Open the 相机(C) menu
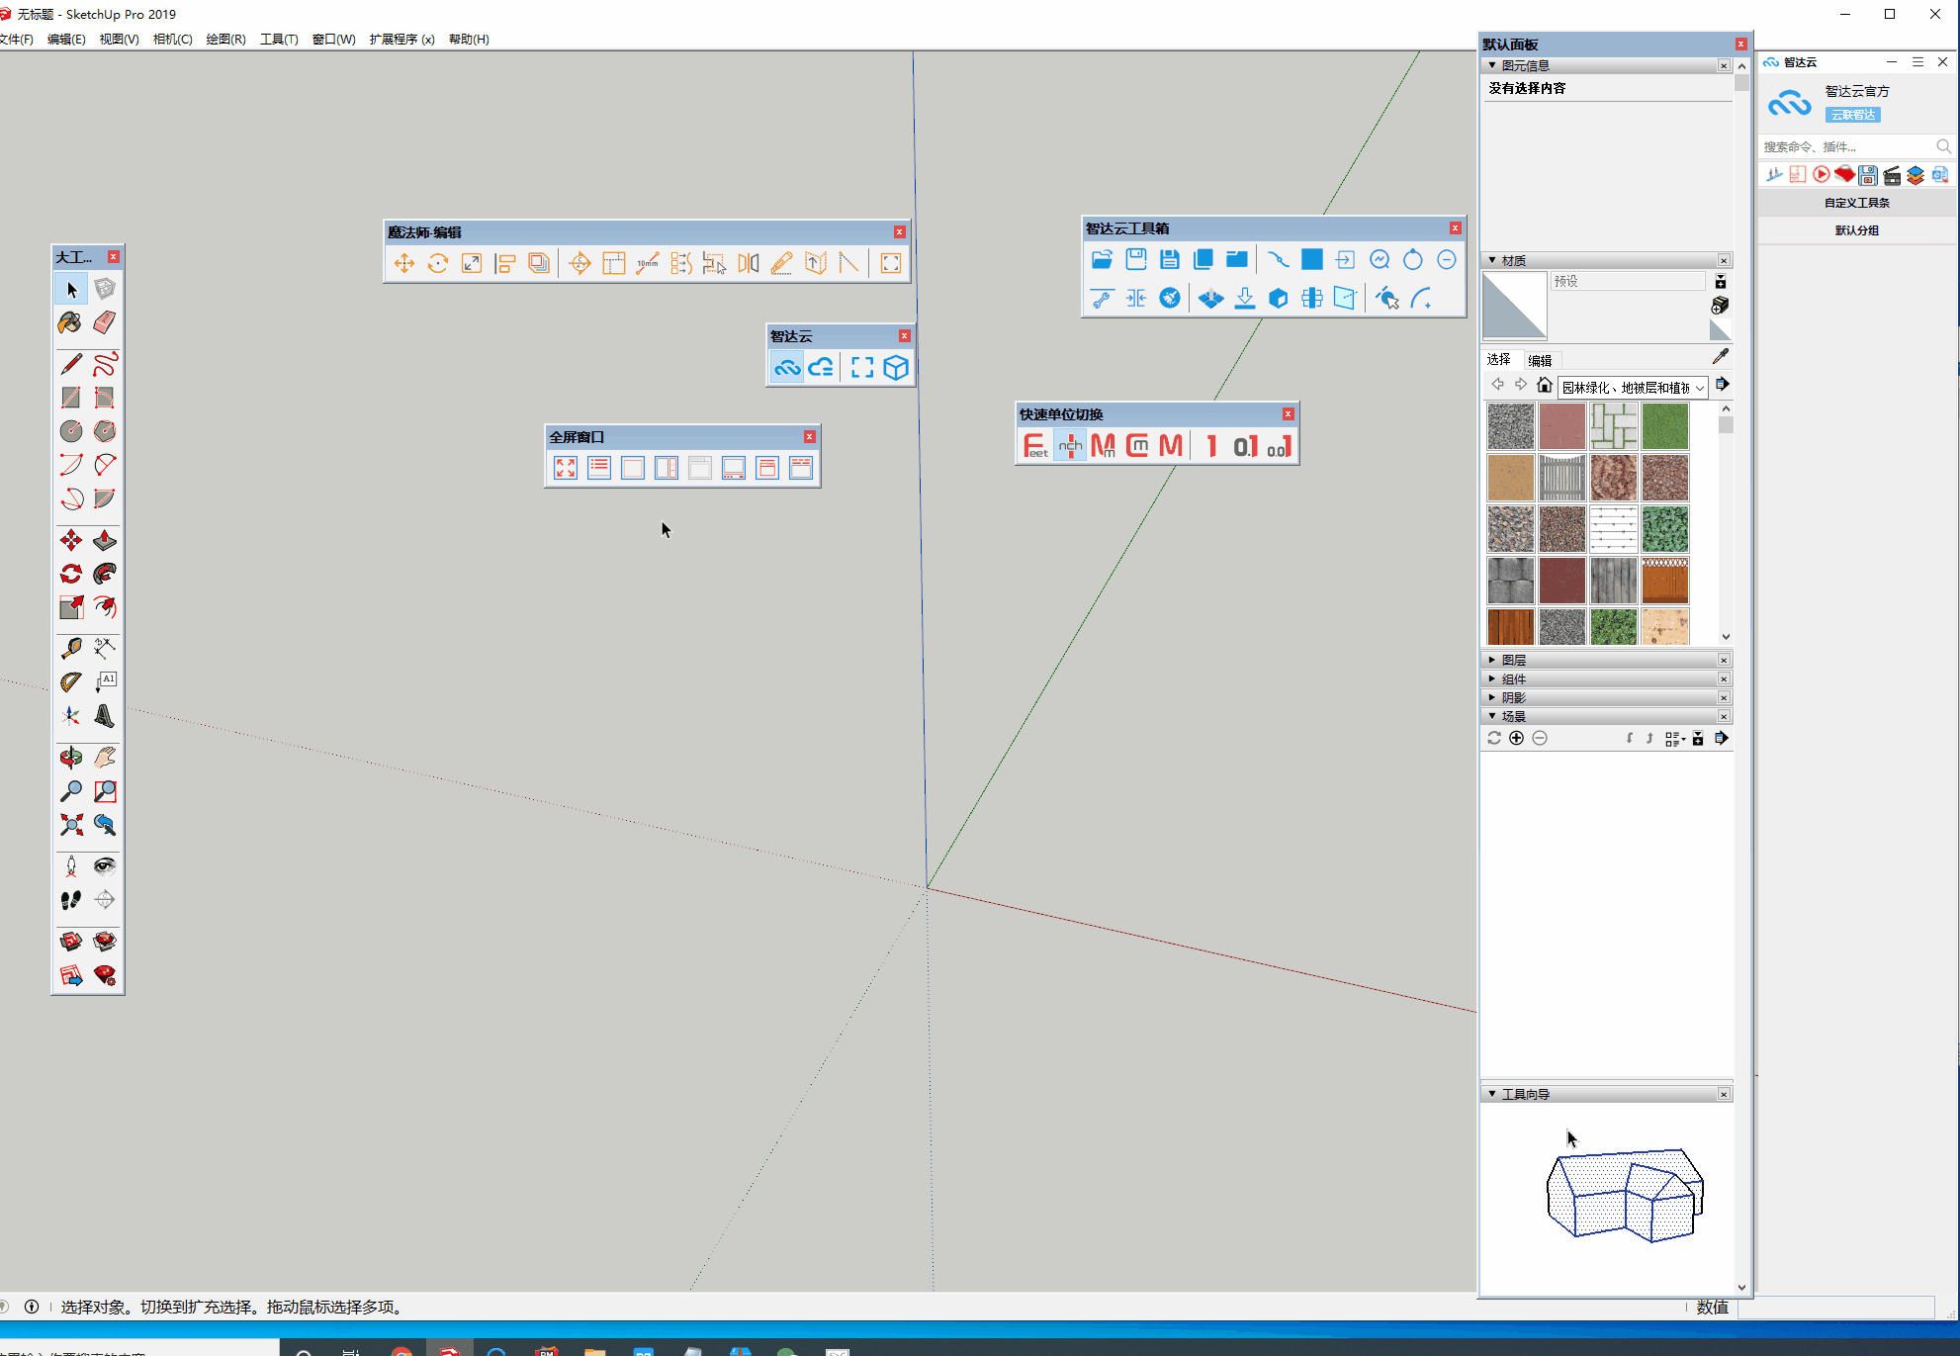The width and height of the screenshot is (1960, 1356). coord(172,39)
